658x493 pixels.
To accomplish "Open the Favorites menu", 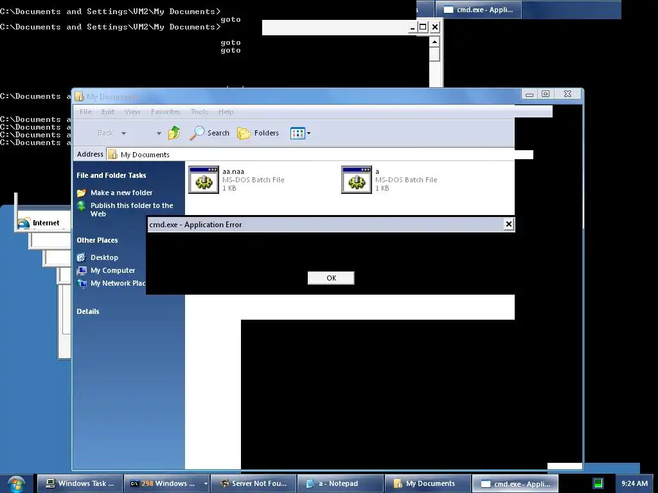I will pos(165,112).
